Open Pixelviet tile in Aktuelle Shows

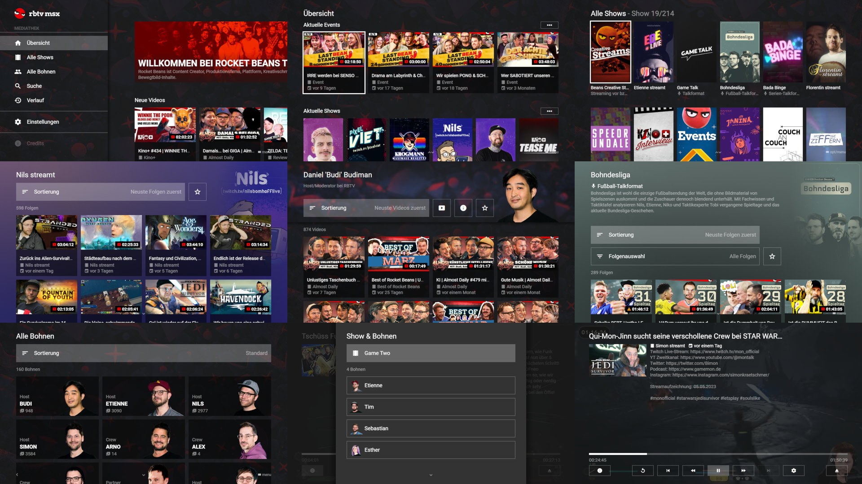pyautogui.click(x=366, y=140)
